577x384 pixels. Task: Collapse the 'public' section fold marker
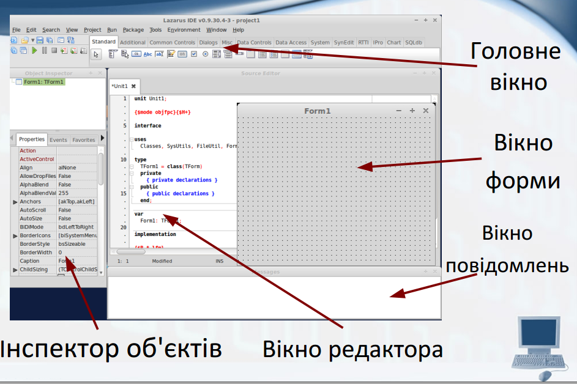coord(132,187)
